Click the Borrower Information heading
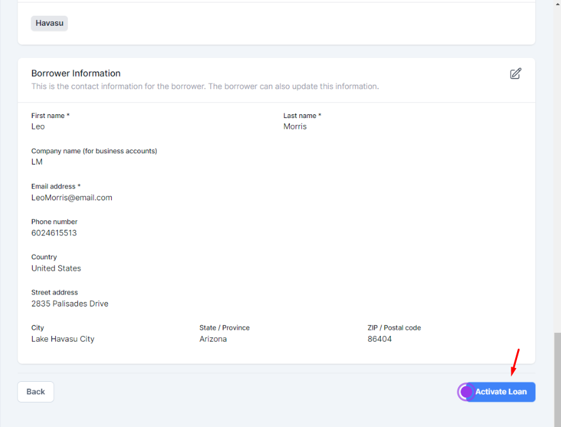The height and width of the screenshot is (427, 561). [x=76, y=73]
